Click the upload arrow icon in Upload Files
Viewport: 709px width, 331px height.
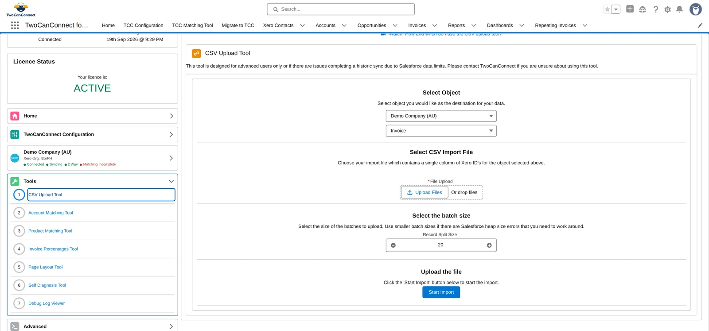(410, 192)
